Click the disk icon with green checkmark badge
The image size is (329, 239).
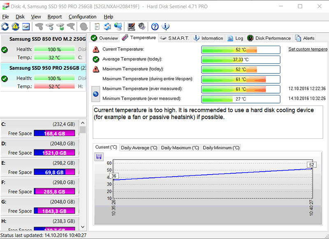click(x=60, y=27)
